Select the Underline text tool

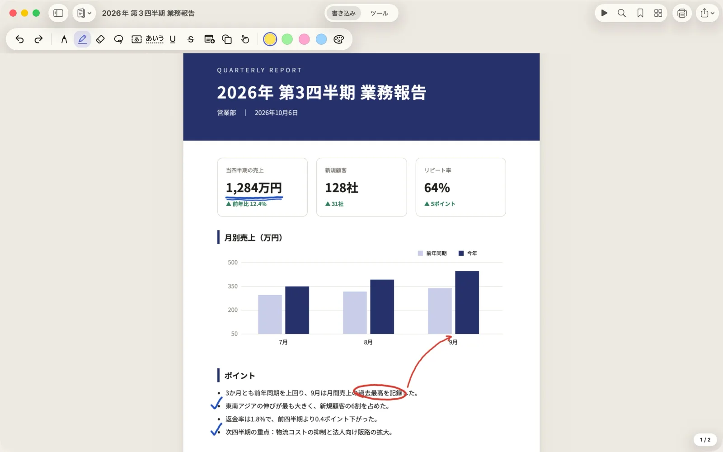(x=173, y=39)
